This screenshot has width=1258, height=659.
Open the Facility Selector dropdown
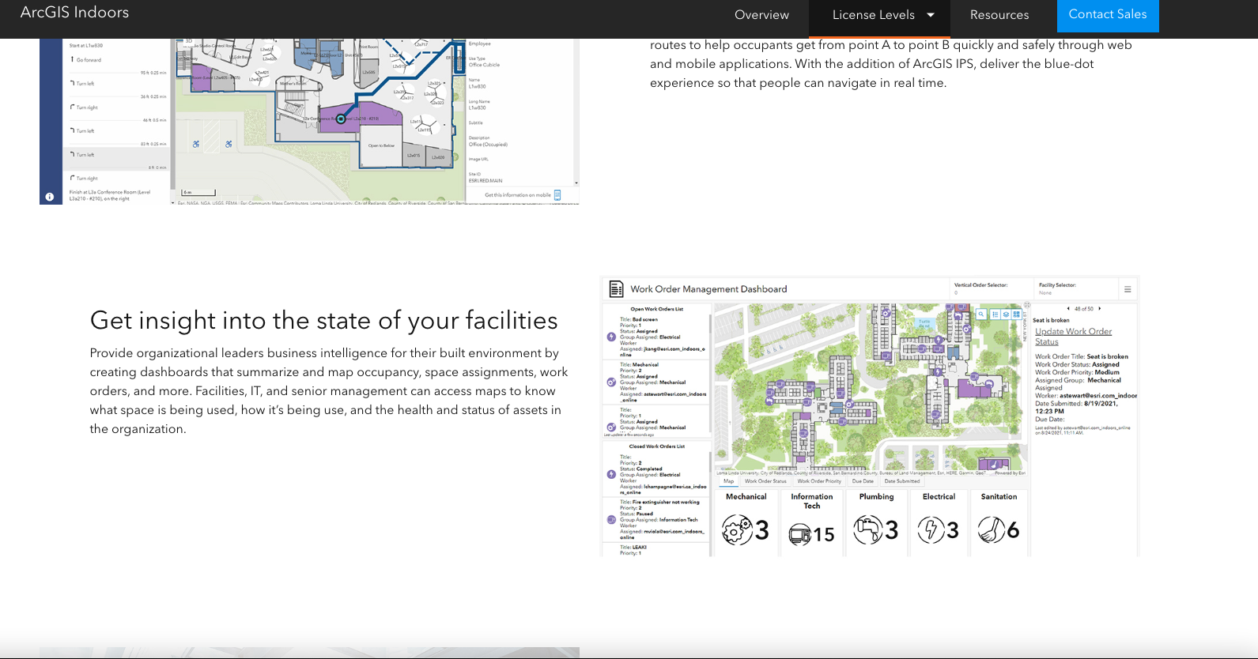tap(1075, 289)
